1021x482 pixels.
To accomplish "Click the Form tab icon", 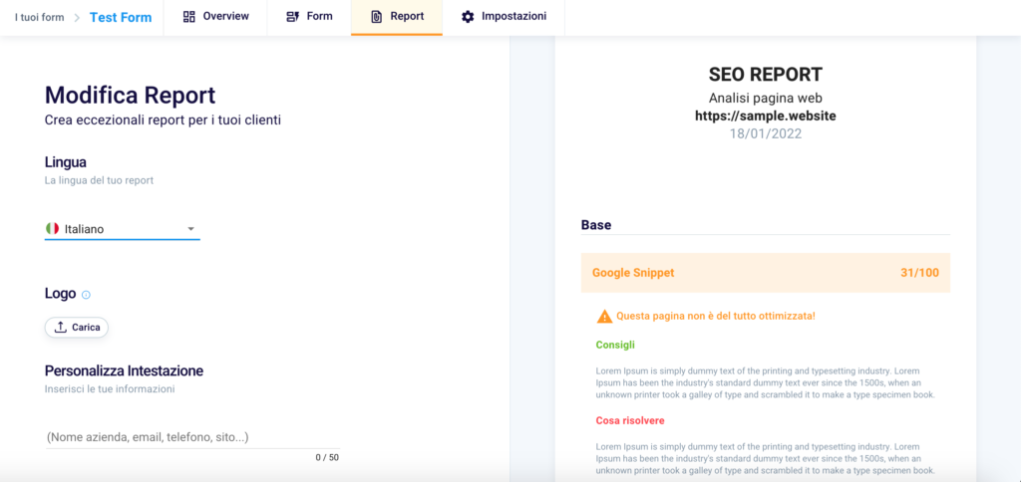I will tap(293, 17).
